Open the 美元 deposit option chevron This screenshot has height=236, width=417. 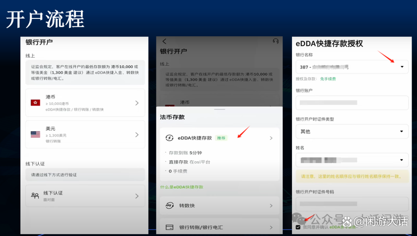137,135
